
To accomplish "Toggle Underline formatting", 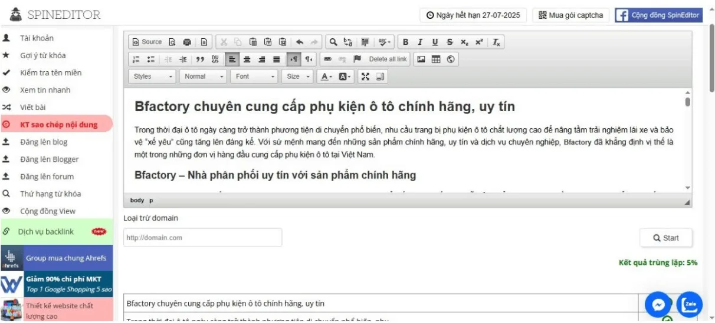I will click(x=435, y=42).
